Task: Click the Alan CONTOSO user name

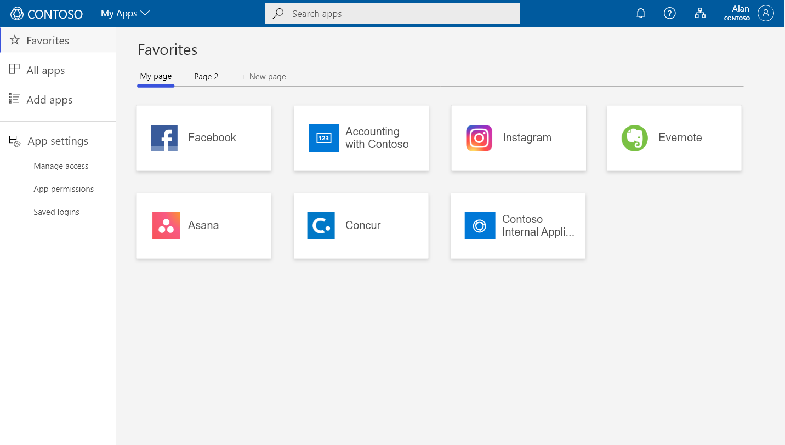Action: (737, 13)
